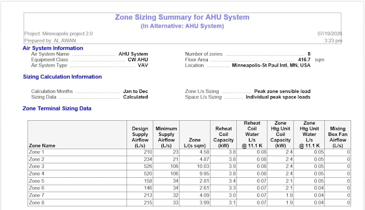Click the 'Zone 8' row name
Image resolution: width=365 pixels, height=210 pixels.
36,202
